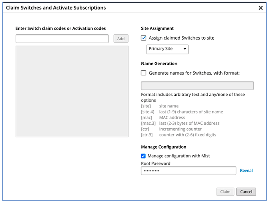Click the empty claim codes list area
This screenshot has width=269, height=203.
[72, 92]
